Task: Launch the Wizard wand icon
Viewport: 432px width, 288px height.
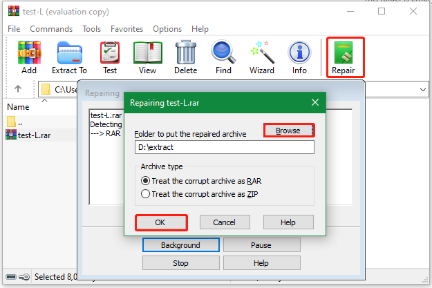Action: 262,57
